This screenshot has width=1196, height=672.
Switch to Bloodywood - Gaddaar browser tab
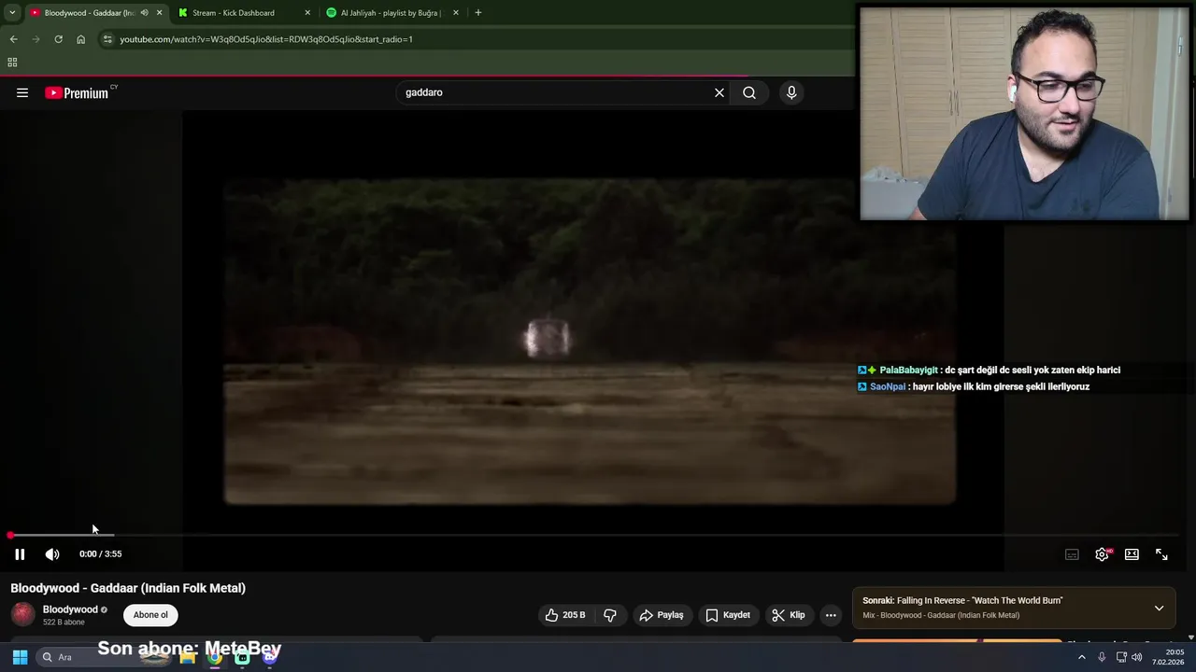coord(89,13)
